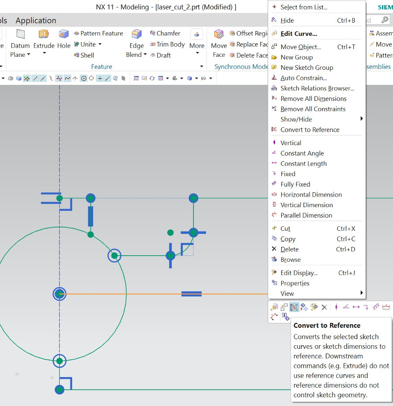
Task: Select the Hole feature icon
Action: coord(64,35)
